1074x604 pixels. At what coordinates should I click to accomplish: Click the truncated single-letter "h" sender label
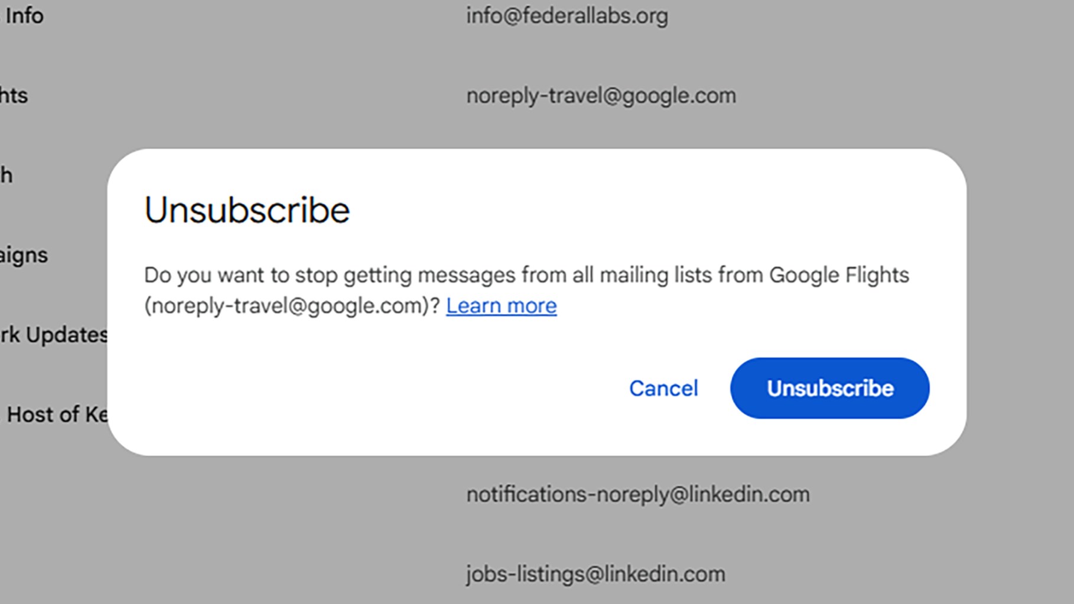point(6,175)
